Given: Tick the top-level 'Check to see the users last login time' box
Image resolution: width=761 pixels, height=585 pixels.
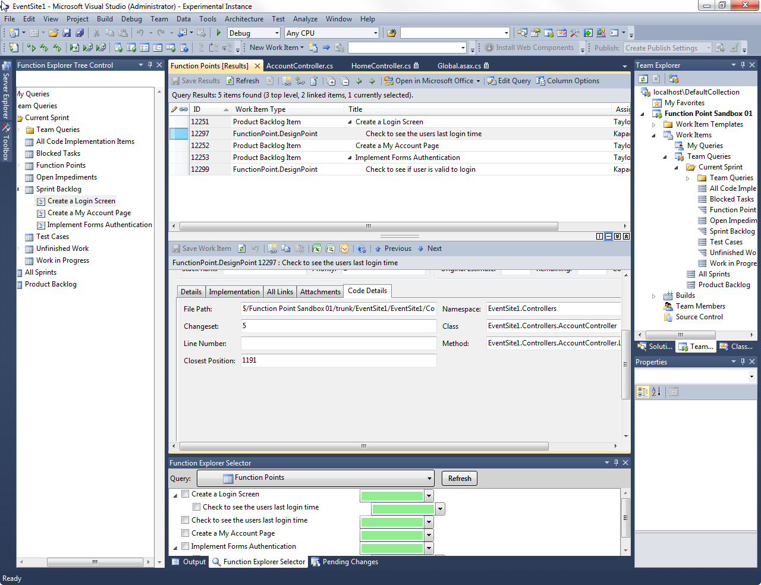Looking at the screenshot, I should pos(185,520).
